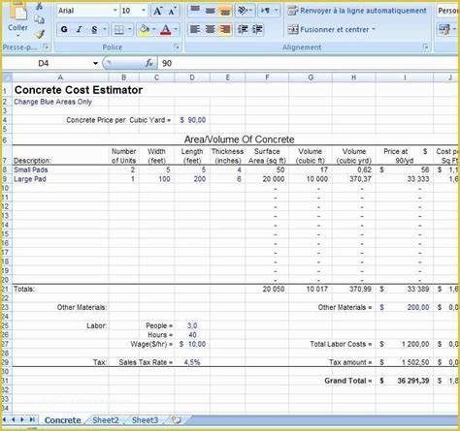The height and width of the screenshot is (431, 460).
Task: Switch to the Sheet2 tab
Action: click(x=106, y=420)
